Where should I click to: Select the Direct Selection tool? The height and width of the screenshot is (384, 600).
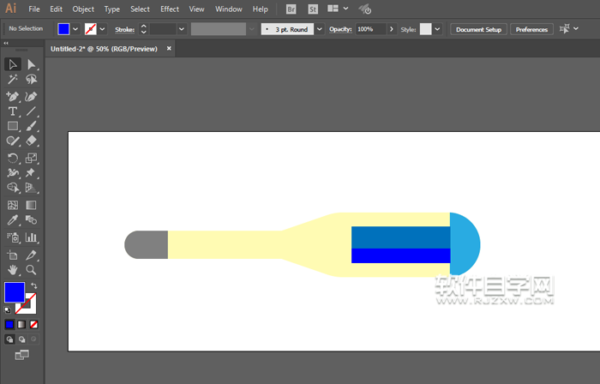pos(32,64)
